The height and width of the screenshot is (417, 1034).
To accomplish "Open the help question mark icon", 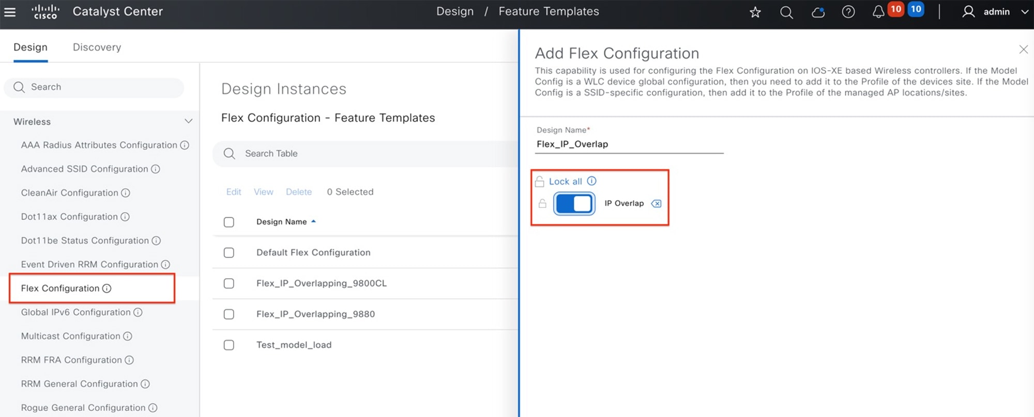I will [848, 12].
